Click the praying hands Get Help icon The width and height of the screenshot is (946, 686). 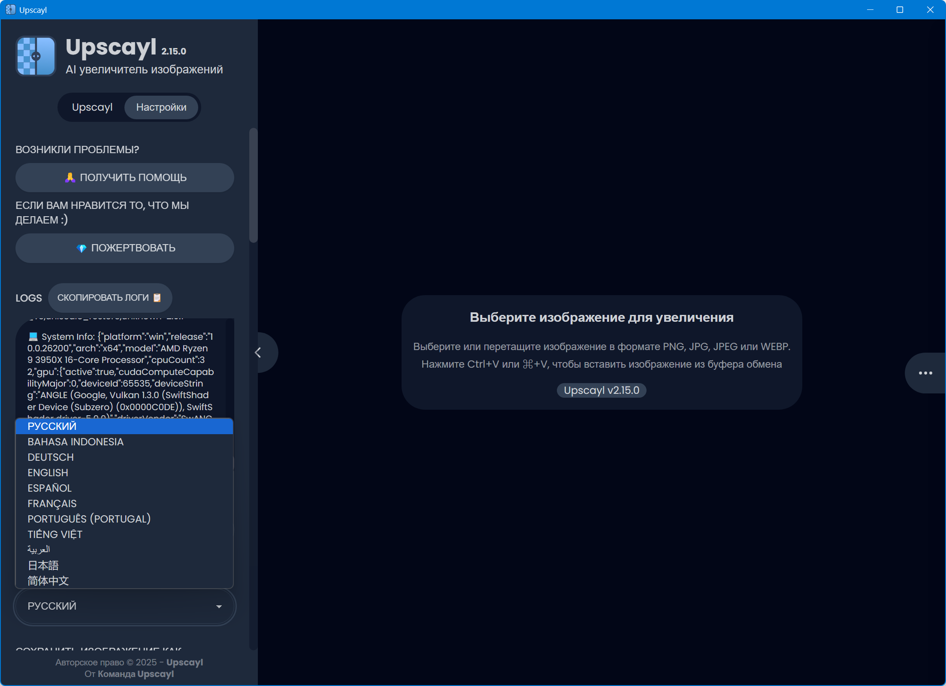[x=70, y=178]
